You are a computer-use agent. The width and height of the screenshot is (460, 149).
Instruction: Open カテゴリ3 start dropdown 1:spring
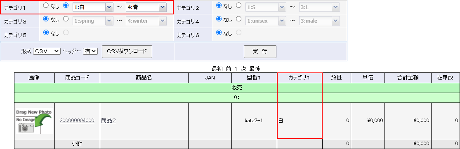93,21
